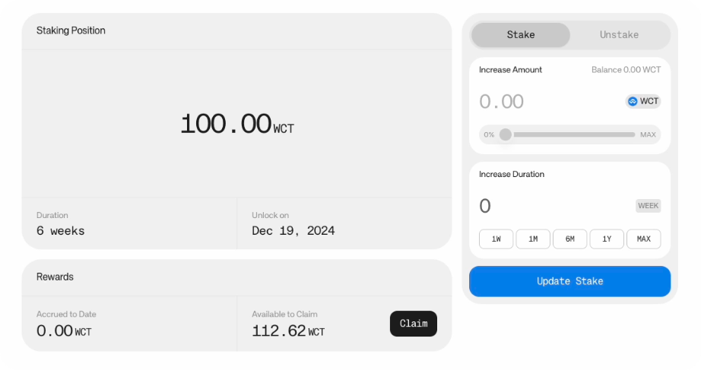Click the amount slider handle
701x370 pixels.
[x=505, y=134]
